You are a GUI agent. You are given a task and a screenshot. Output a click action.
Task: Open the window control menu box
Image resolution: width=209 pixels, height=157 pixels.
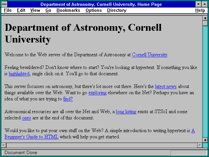click(x=4, y=4)
